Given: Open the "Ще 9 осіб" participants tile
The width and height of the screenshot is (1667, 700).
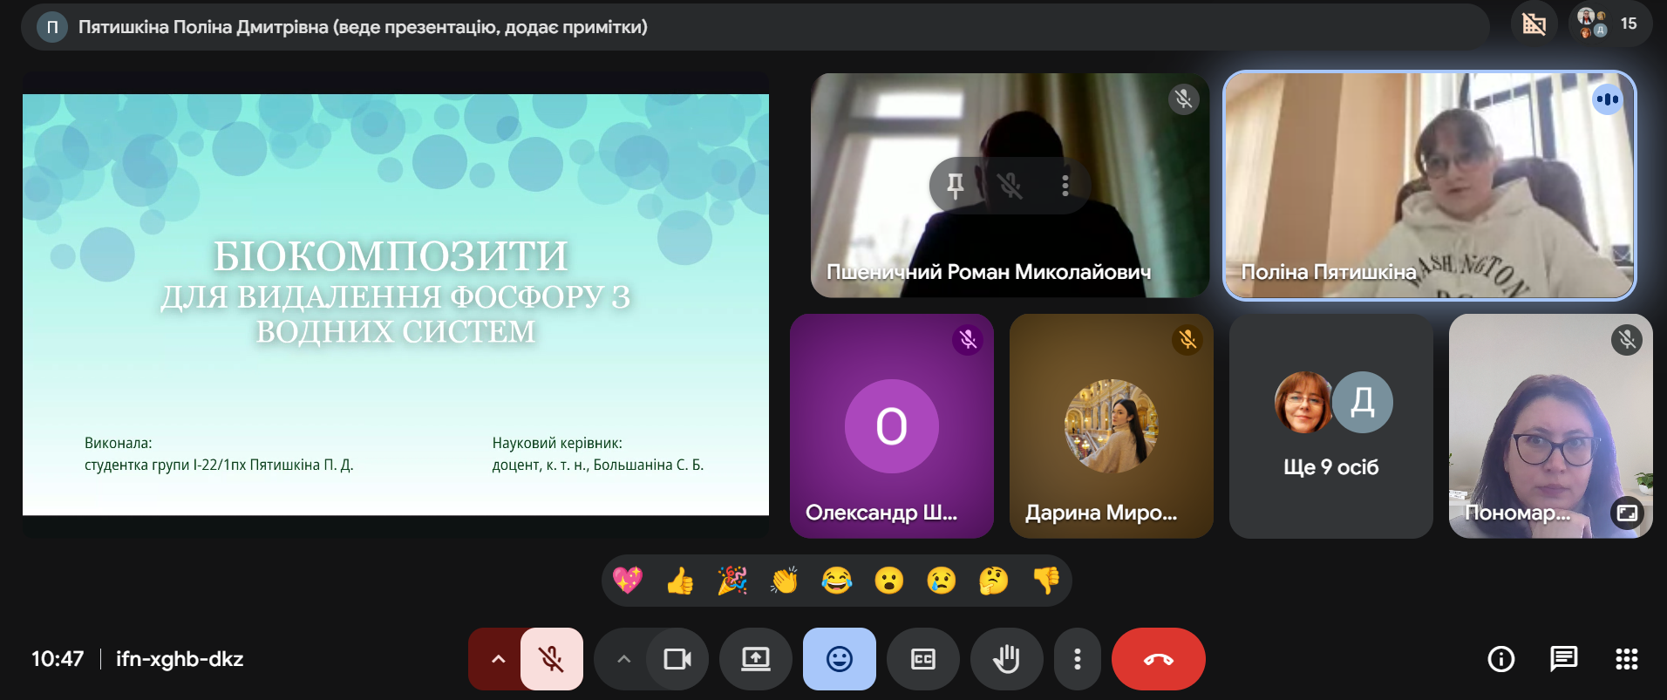Looking at the screenshot, I should tap(1330, 426).
